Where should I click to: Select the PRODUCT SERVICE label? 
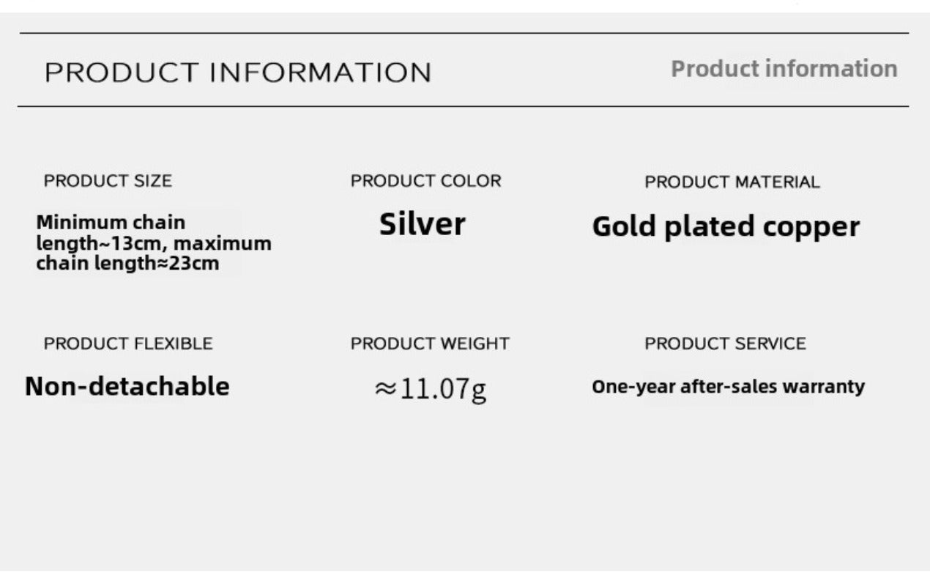click(725, 344)
